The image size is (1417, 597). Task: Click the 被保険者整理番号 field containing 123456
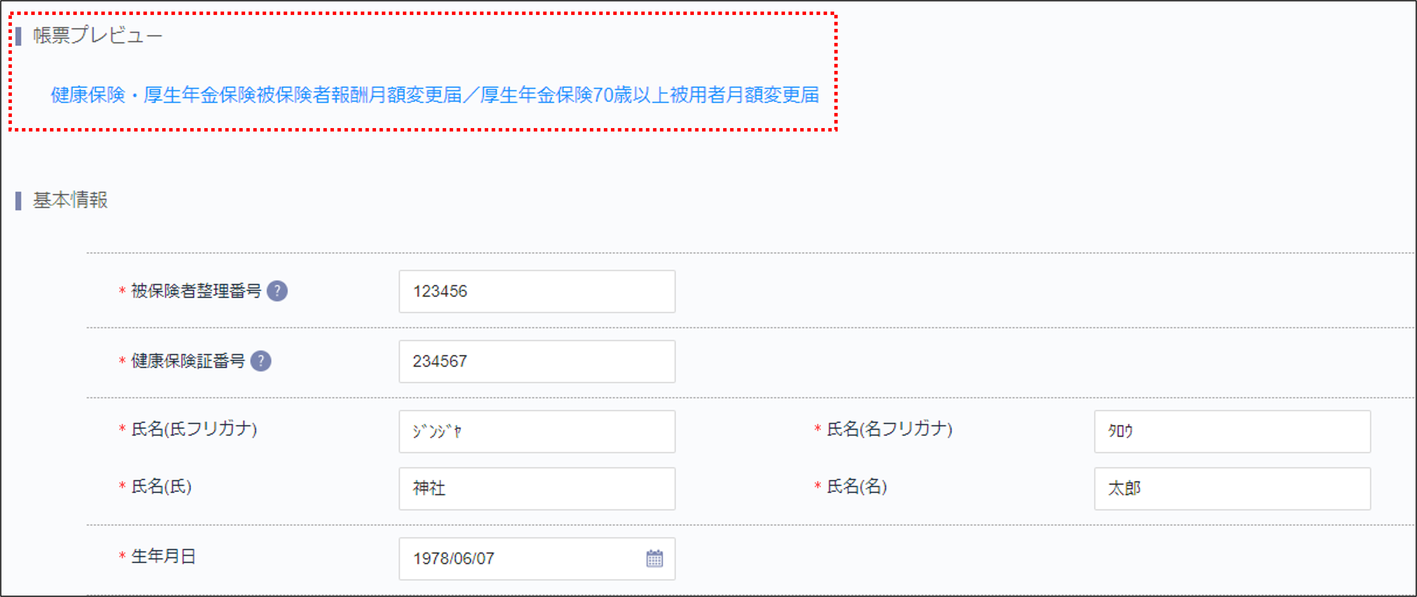pyautogui.click(x=536, y=291)
